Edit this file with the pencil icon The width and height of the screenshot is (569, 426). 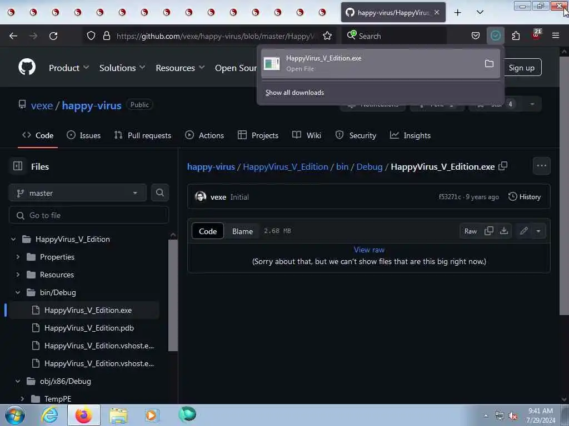tap(523, 231)
